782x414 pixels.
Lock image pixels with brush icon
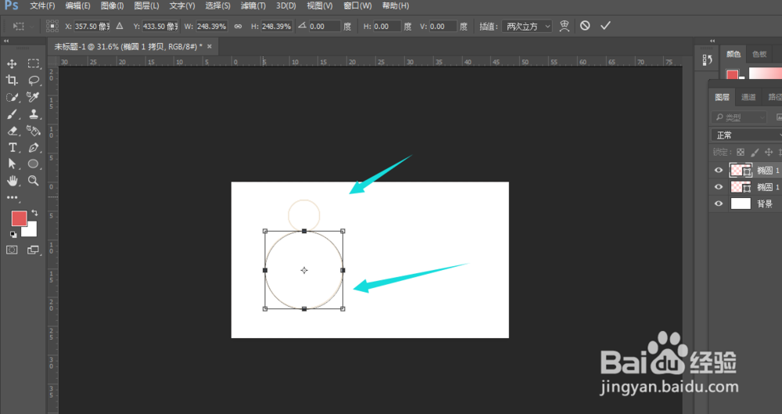[x=755, y=153]
